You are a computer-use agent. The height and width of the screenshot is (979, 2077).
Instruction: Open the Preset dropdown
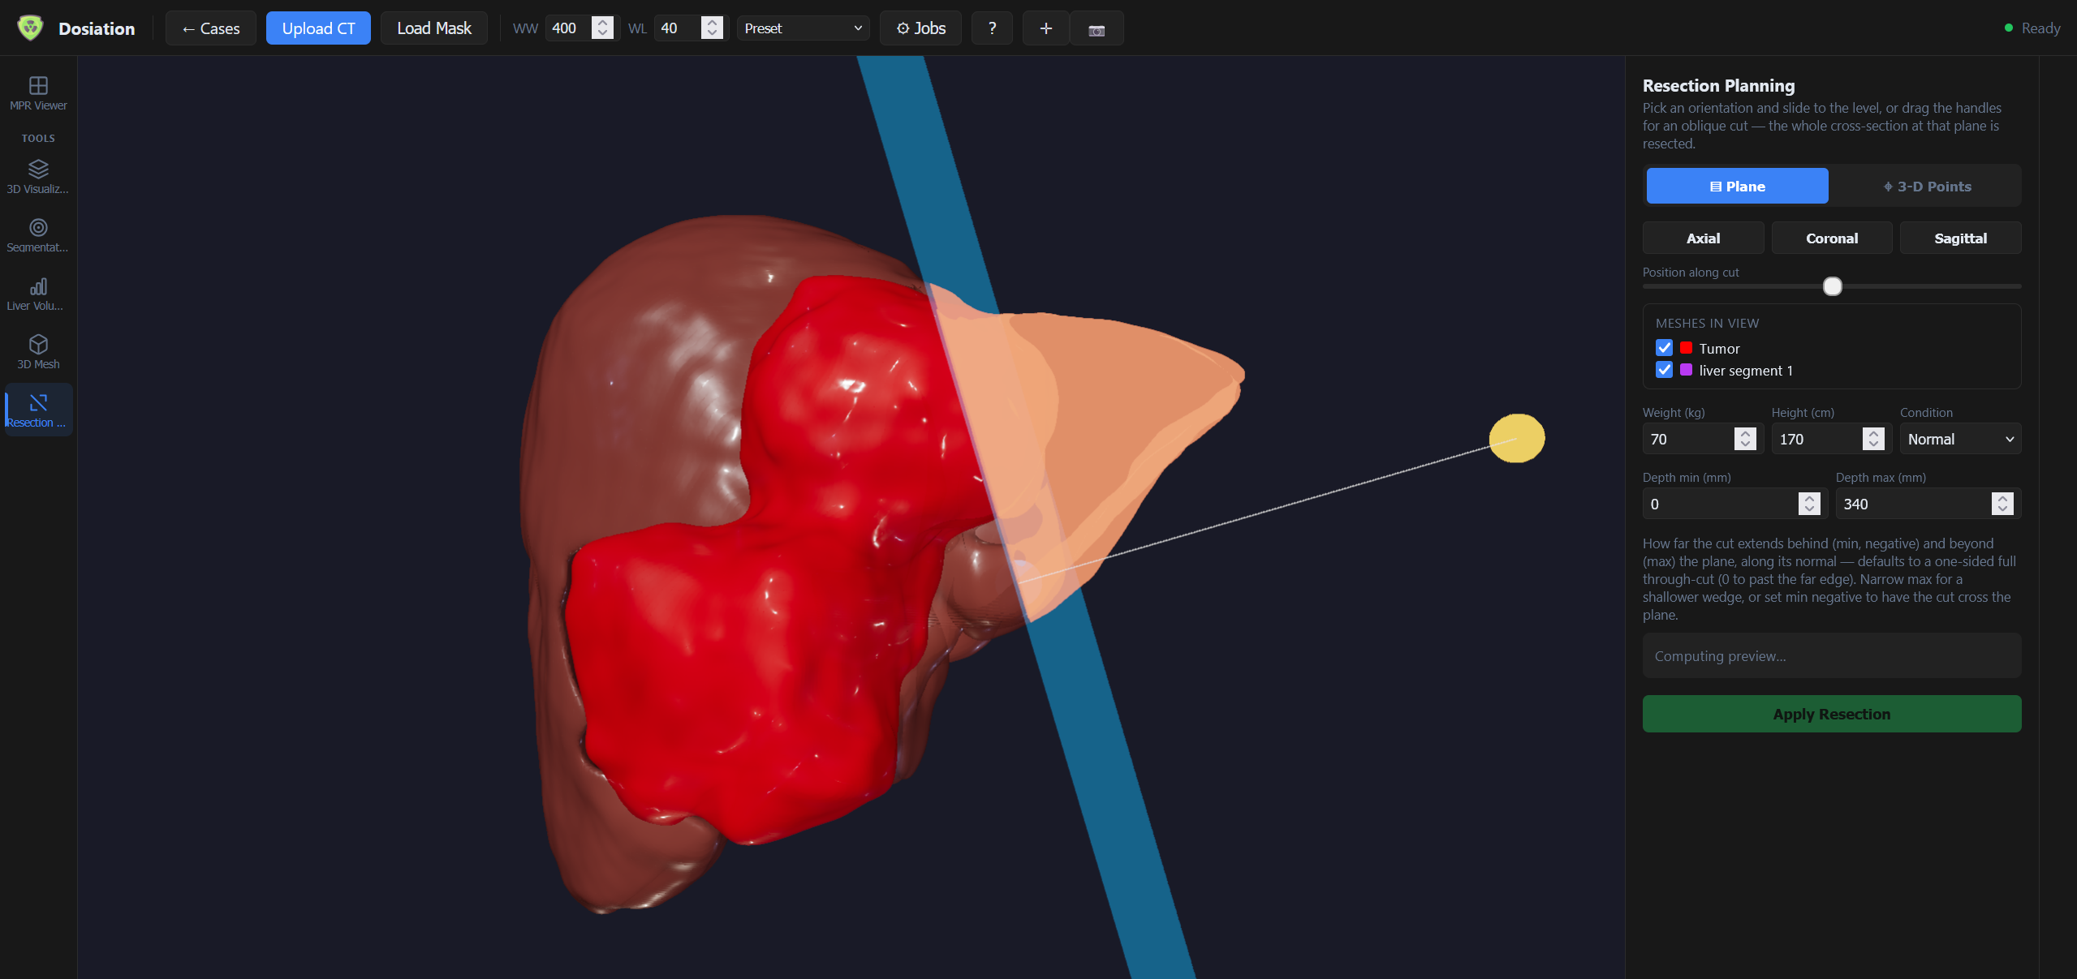tap(803, 28)
